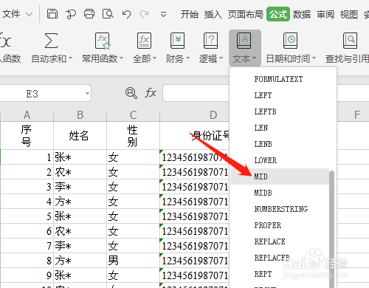Open Print Preview icon
369x288 pixels.
(x=108, y=14)
